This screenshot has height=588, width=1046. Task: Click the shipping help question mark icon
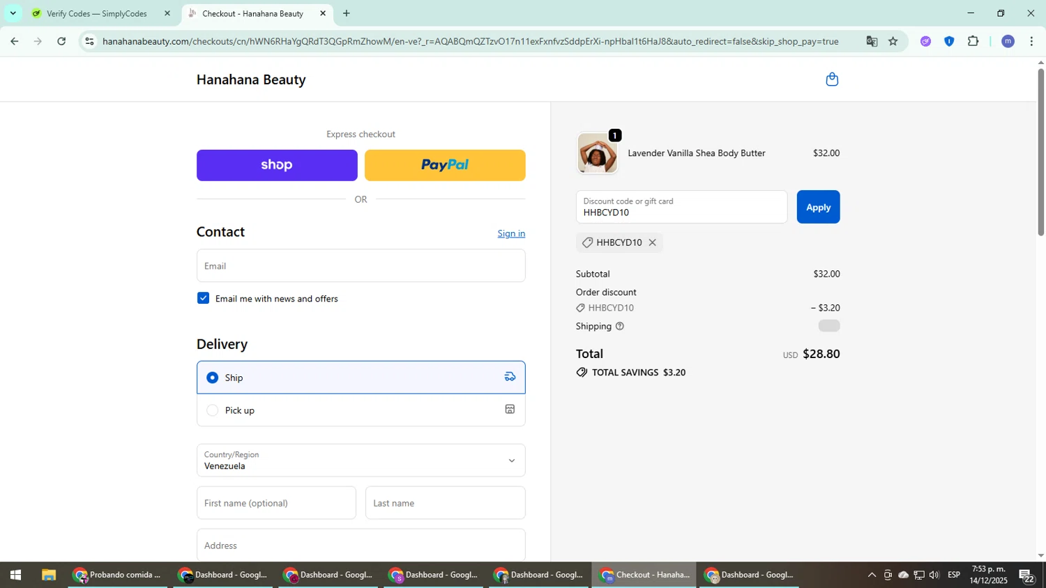(619, 326)
